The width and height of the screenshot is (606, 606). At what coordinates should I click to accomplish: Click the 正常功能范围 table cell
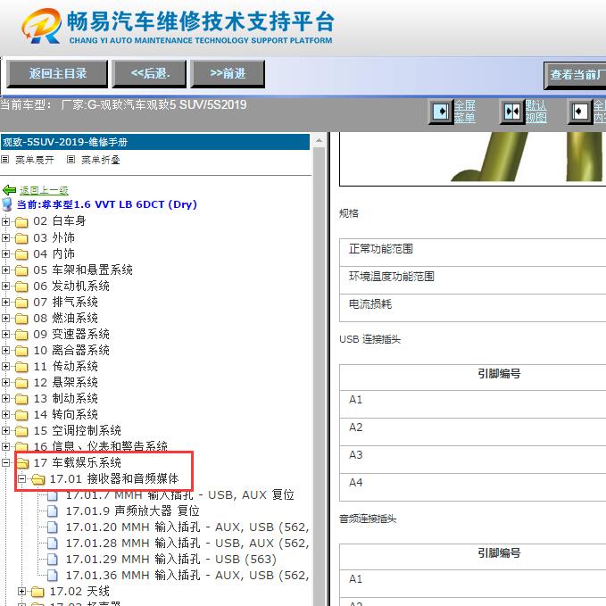473,253
